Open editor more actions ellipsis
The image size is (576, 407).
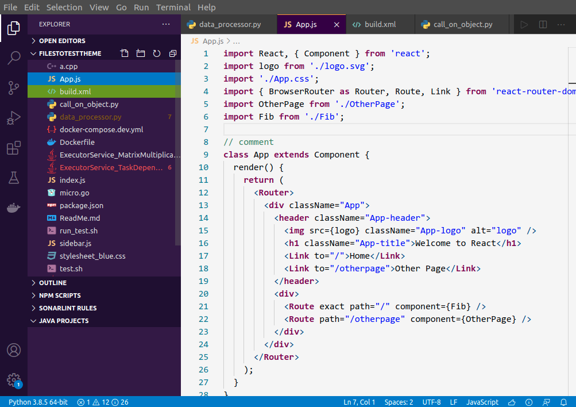(561, 25)
